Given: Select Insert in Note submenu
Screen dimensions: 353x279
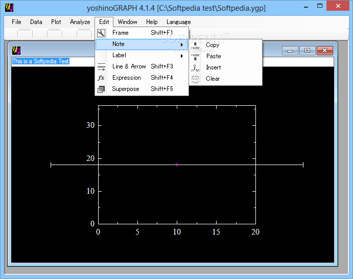Looking at the screenshot, I should pos(226,67).
